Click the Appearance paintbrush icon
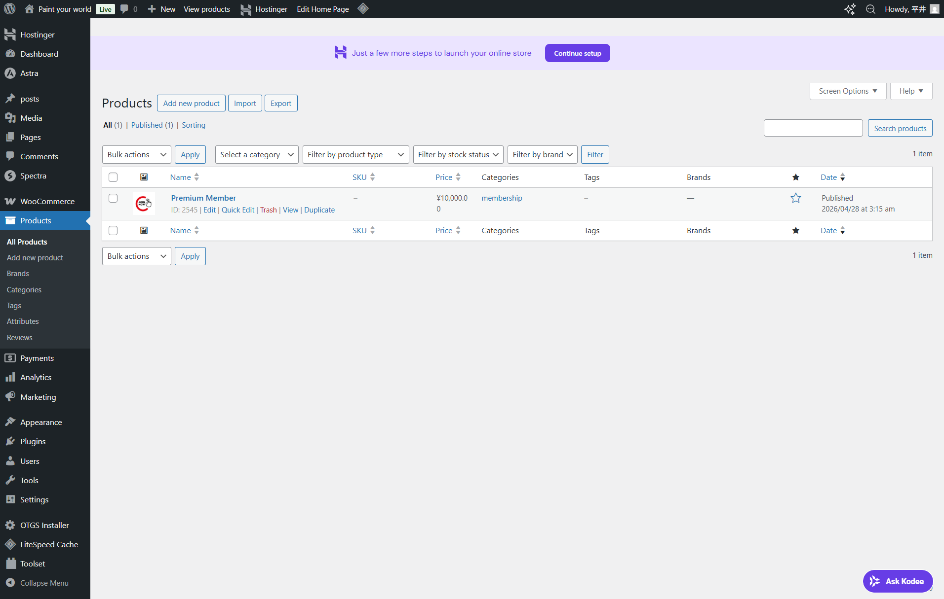 pyautogui.click(x=10, y=422)
